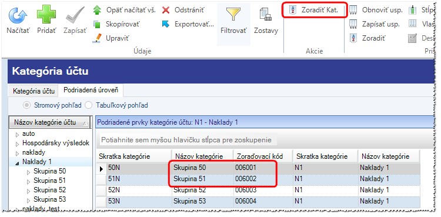The height and width of the screenshot is (217, 441).
Task: Switch to the Kategória účtu tab
Action: click(34, 91)
